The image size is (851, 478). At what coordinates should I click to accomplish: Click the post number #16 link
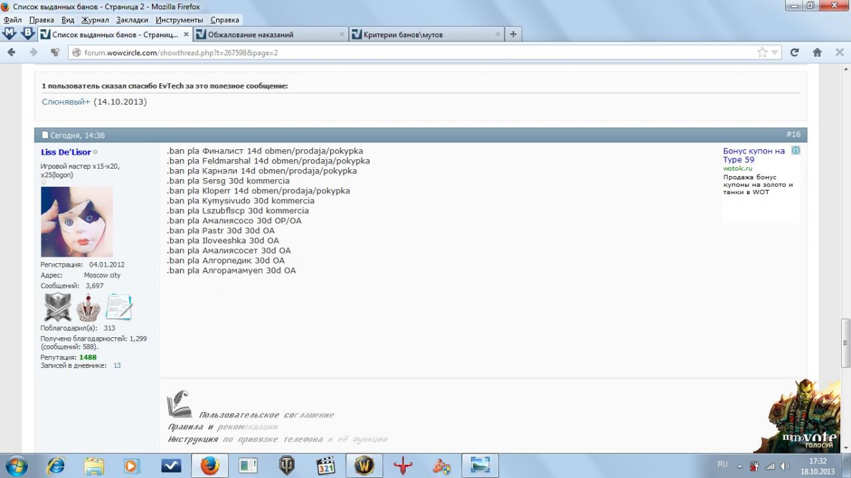793,135
